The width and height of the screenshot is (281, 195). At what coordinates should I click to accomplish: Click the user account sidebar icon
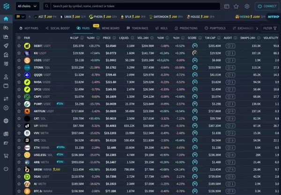click(6, 77)
